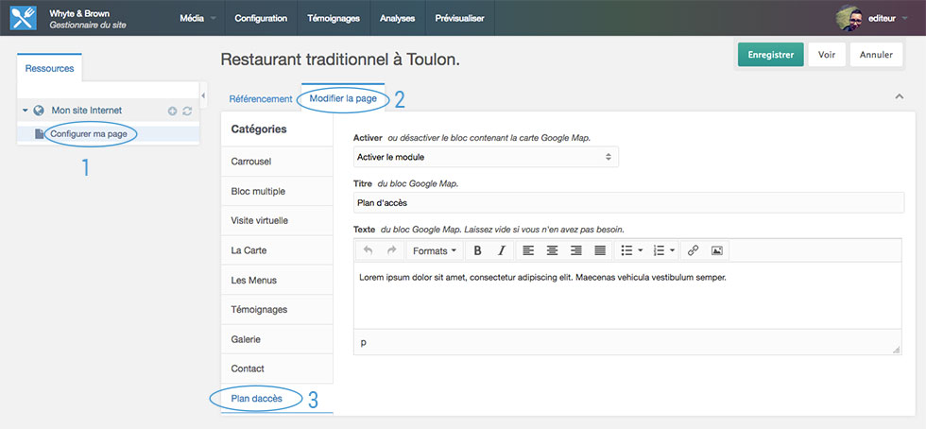Open the Activer le module select box
Screen dimensions: 926x429
click(486, 156)
